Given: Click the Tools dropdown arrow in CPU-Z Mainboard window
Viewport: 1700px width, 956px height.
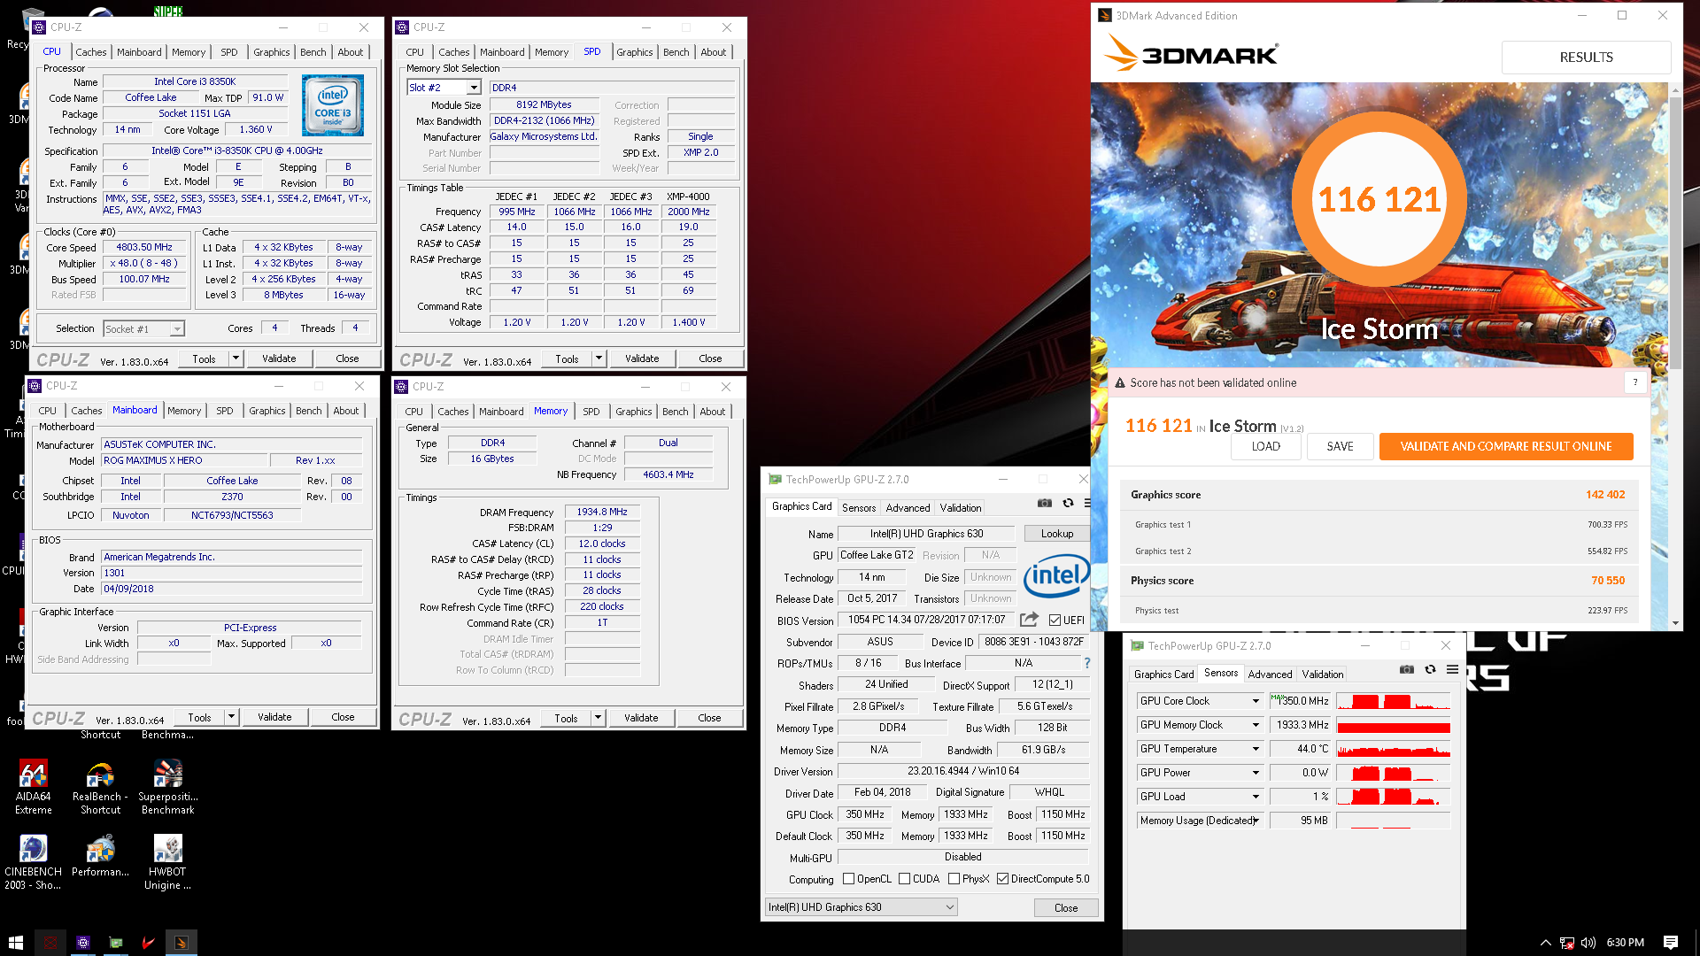Looking at the screenshot, I should click(x=231, y=717).
